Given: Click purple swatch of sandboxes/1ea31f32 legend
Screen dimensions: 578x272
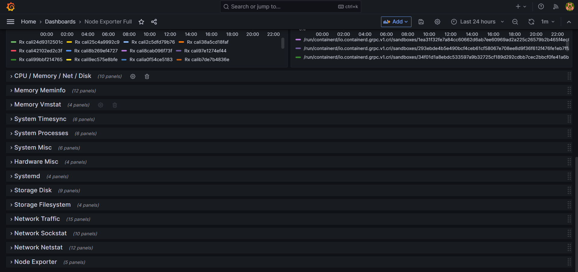Looking at the screenshot, I should pyautogui.click(x=298, y=40).
